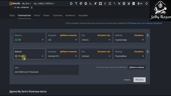Click Настроить for PhoenixMiner
This screenshot has height=96, width=171.
pos(139,51)
